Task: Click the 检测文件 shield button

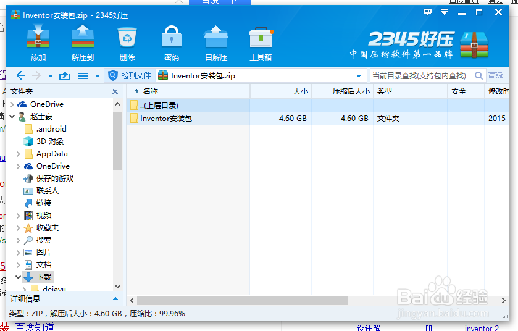Action: click(130, 75)
